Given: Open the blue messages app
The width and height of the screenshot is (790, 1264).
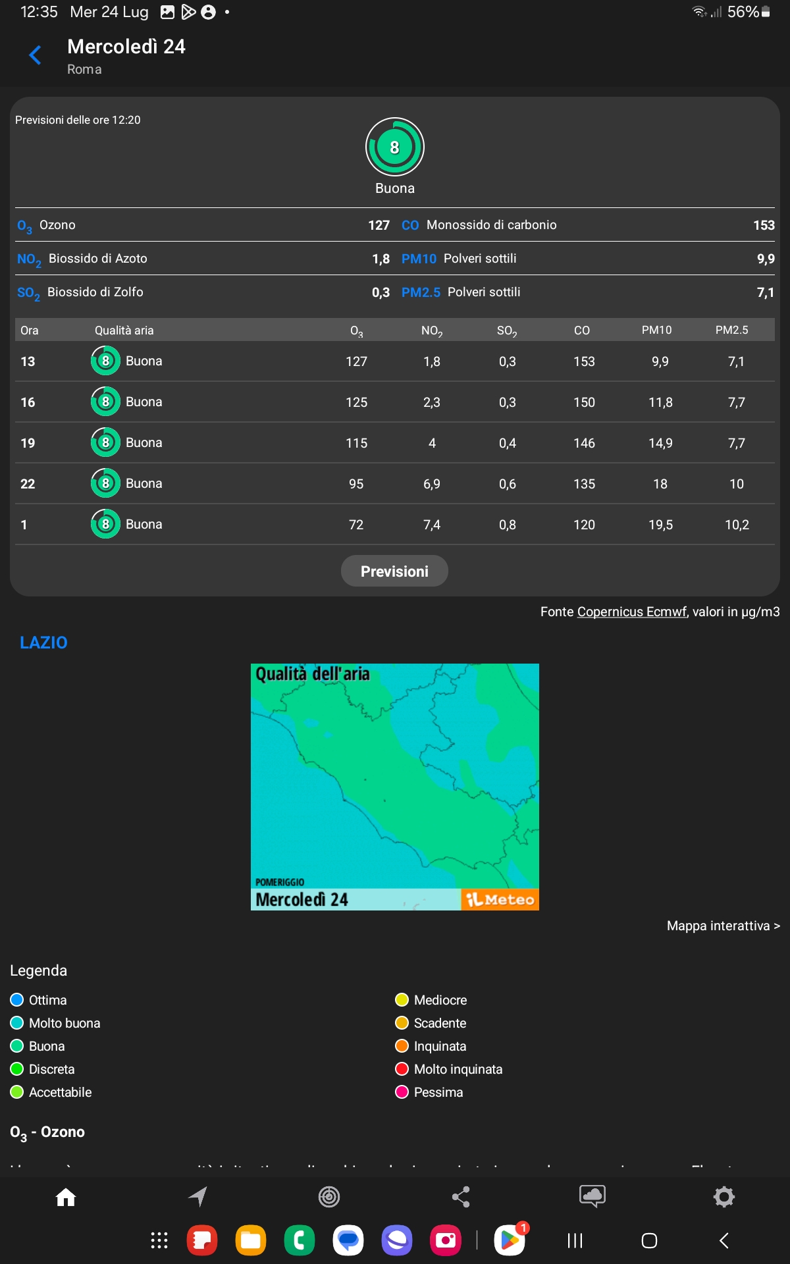Looking at the screenshot, I should tap(348, 1240).
